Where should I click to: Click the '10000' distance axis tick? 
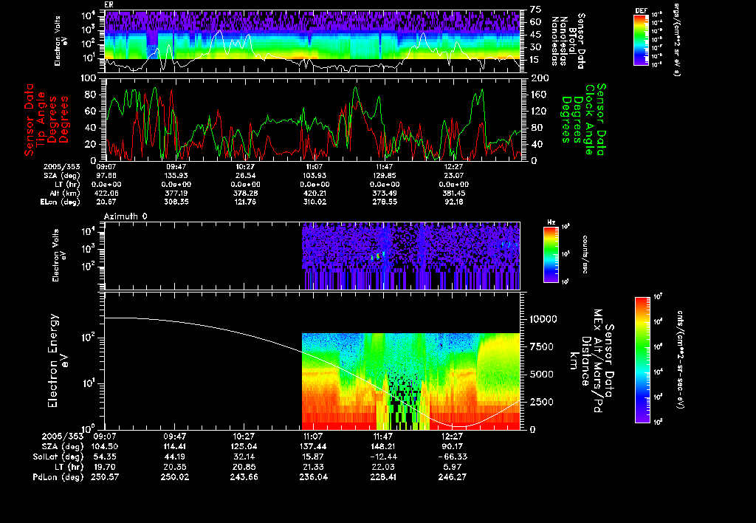coord(543,319)
